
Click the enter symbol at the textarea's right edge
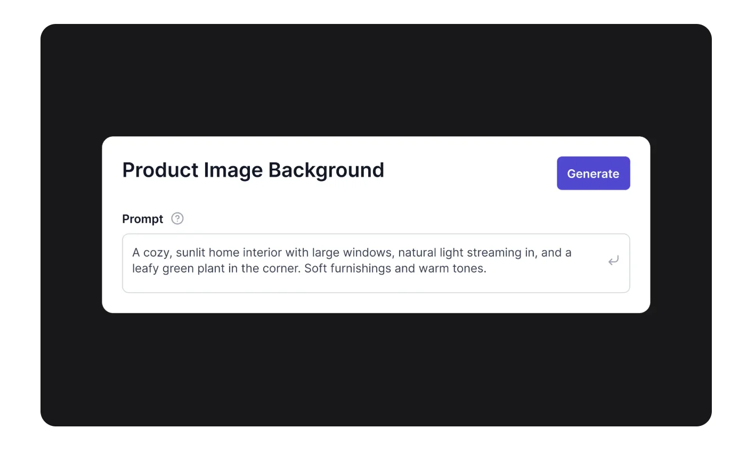pos(613,260)
